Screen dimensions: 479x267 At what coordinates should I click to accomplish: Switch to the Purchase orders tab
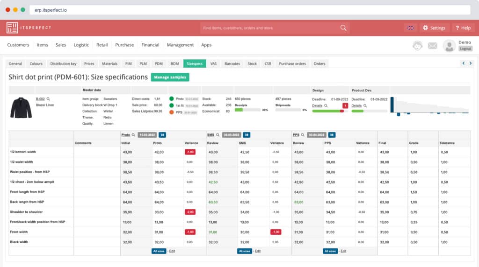[x=292, y=63]
